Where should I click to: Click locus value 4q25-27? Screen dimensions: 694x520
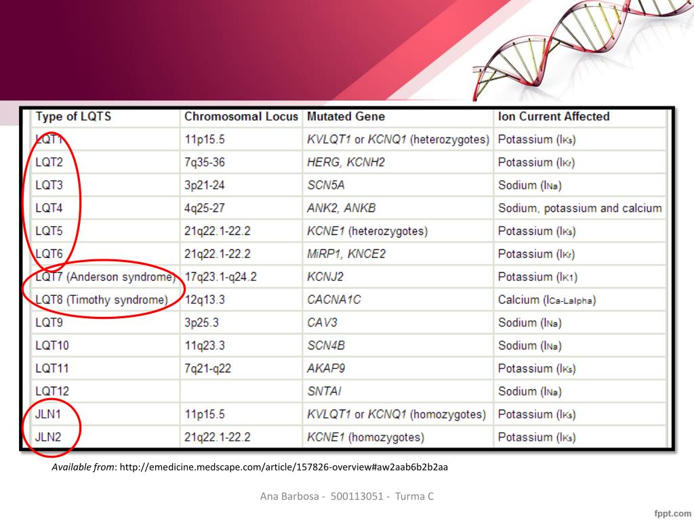(205, 209)
